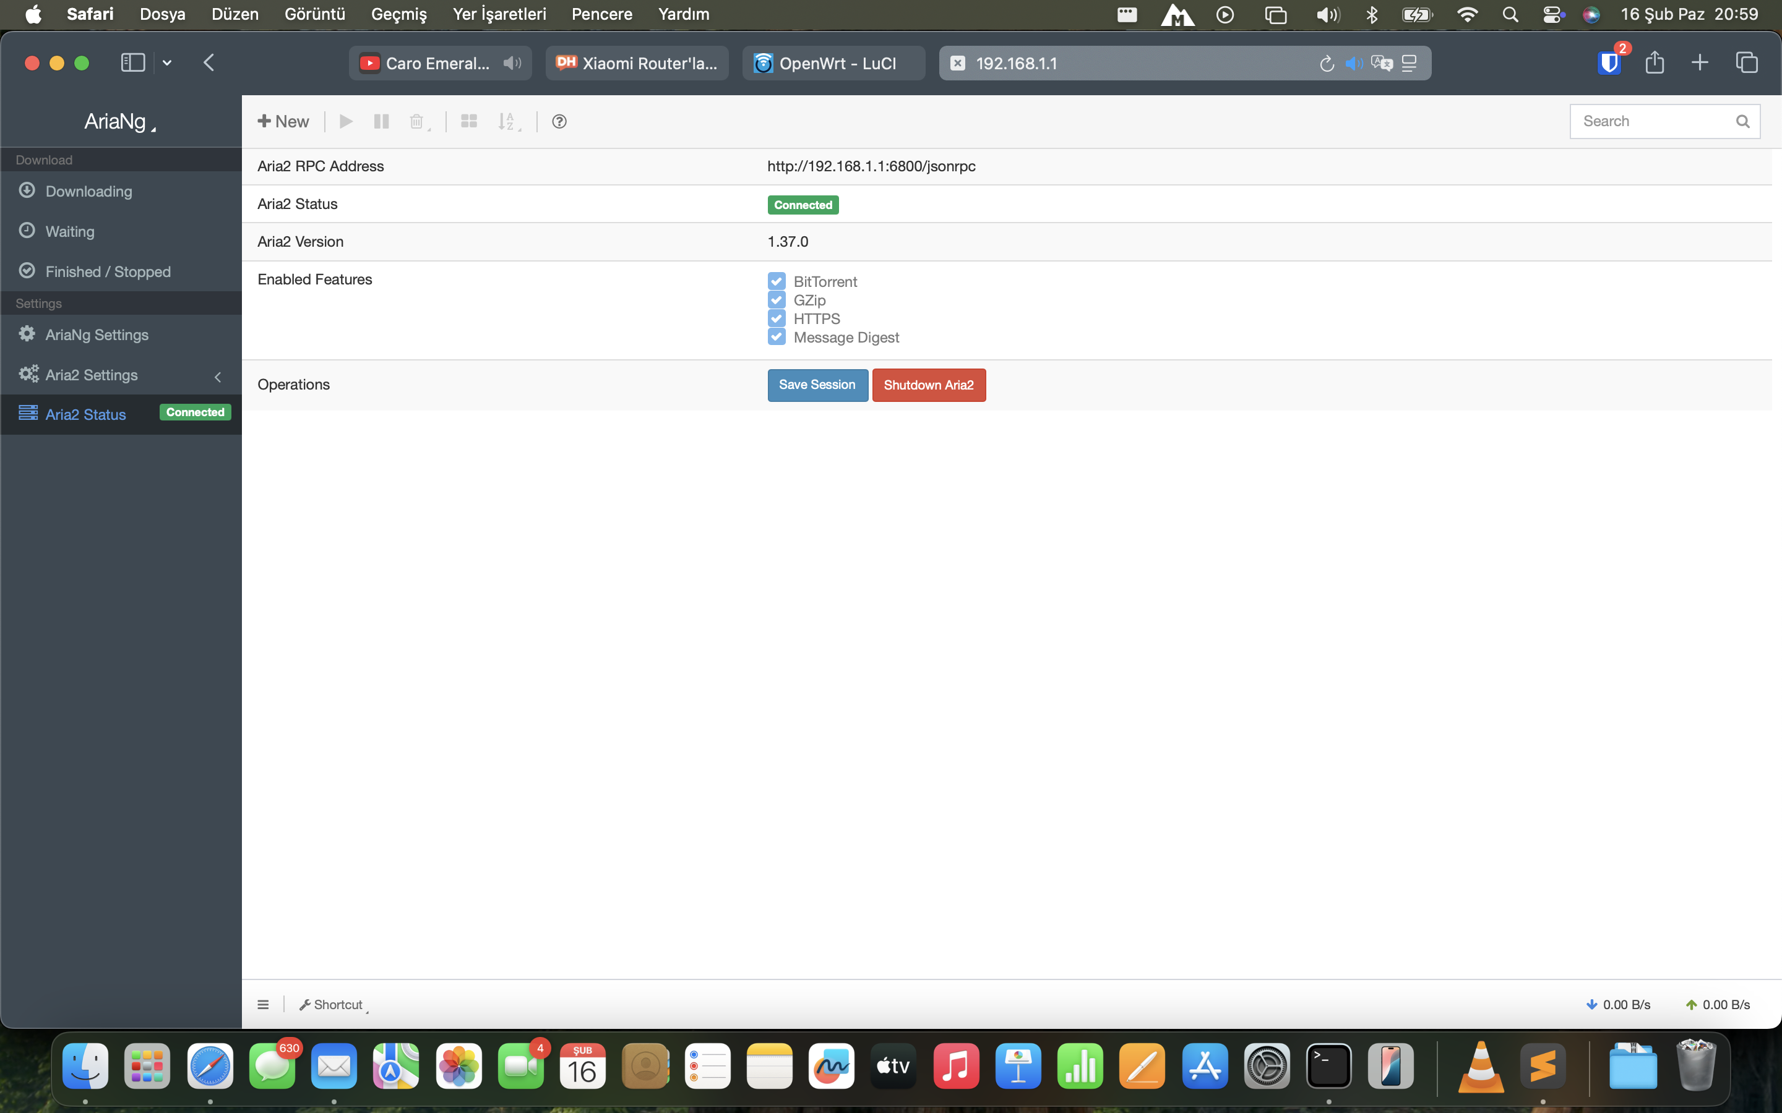Open AriaNg Settings in the sidebar

[121, 335]
